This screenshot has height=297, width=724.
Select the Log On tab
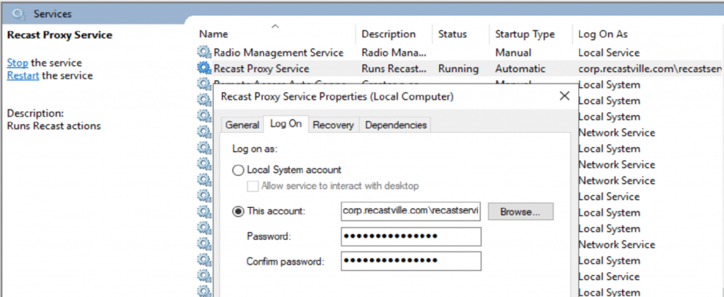286,124
